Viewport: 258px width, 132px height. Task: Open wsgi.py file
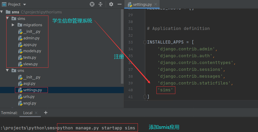[x=30, y=103]
